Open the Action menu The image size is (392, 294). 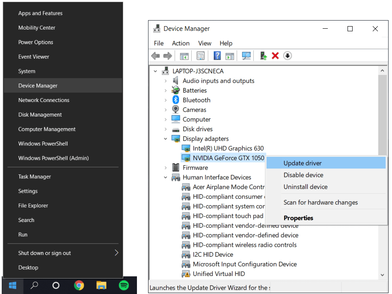click(181, 43)
